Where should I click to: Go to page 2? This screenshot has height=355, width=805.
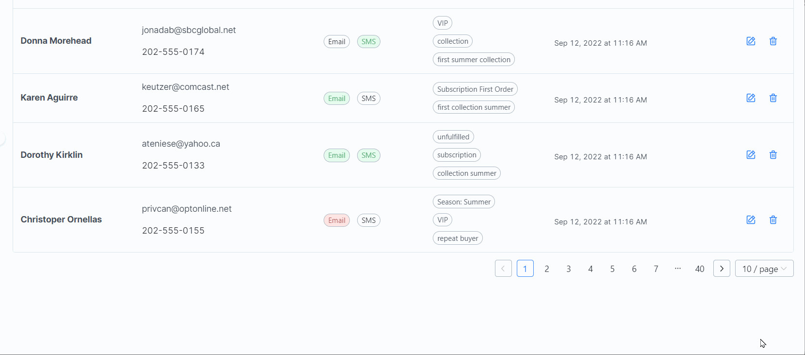547,269
